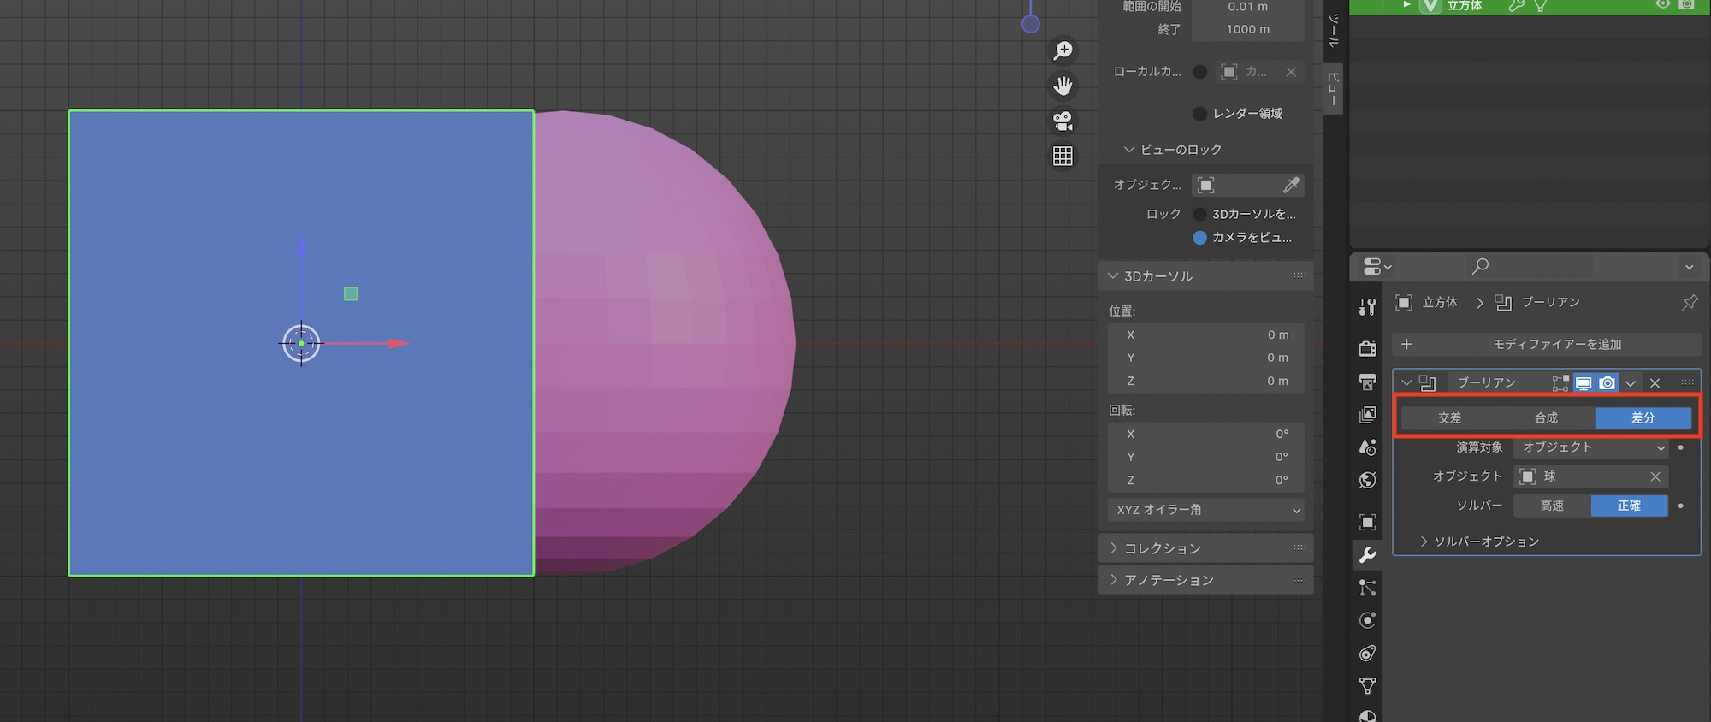
Task: Pin the properties editor with pin icon
Action: [1689, 303]
